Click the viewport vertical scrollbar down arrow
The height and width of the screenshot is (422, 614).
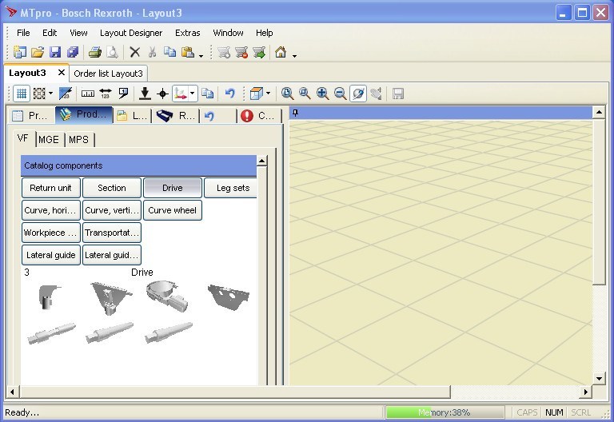599,378
